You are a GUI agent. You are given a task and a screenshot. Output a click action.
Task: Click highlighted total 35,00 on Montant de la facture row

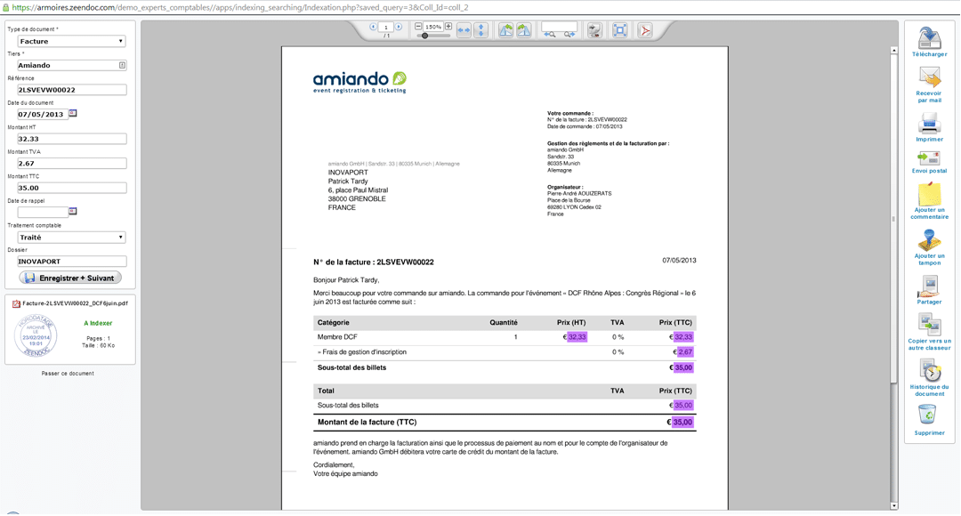pos(682,423)
